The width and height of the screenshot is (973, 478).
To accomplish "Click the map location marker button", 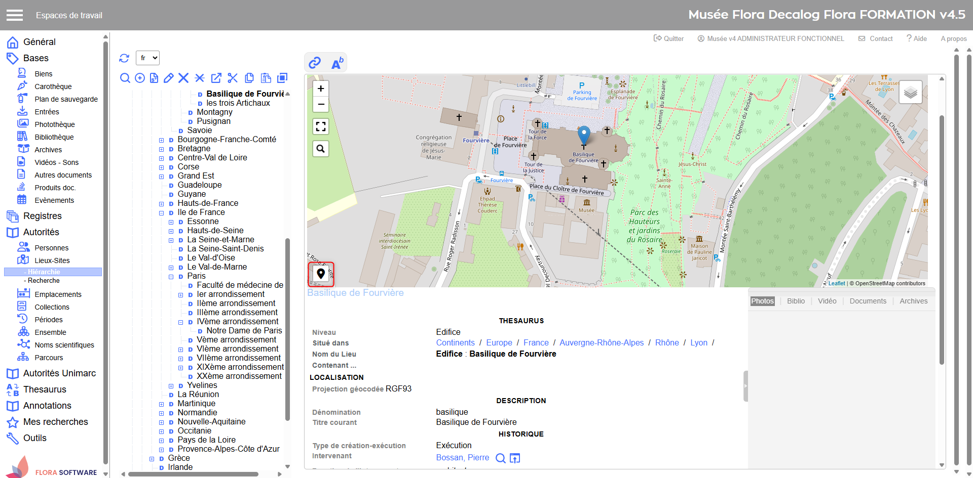I will pos(321,274).
